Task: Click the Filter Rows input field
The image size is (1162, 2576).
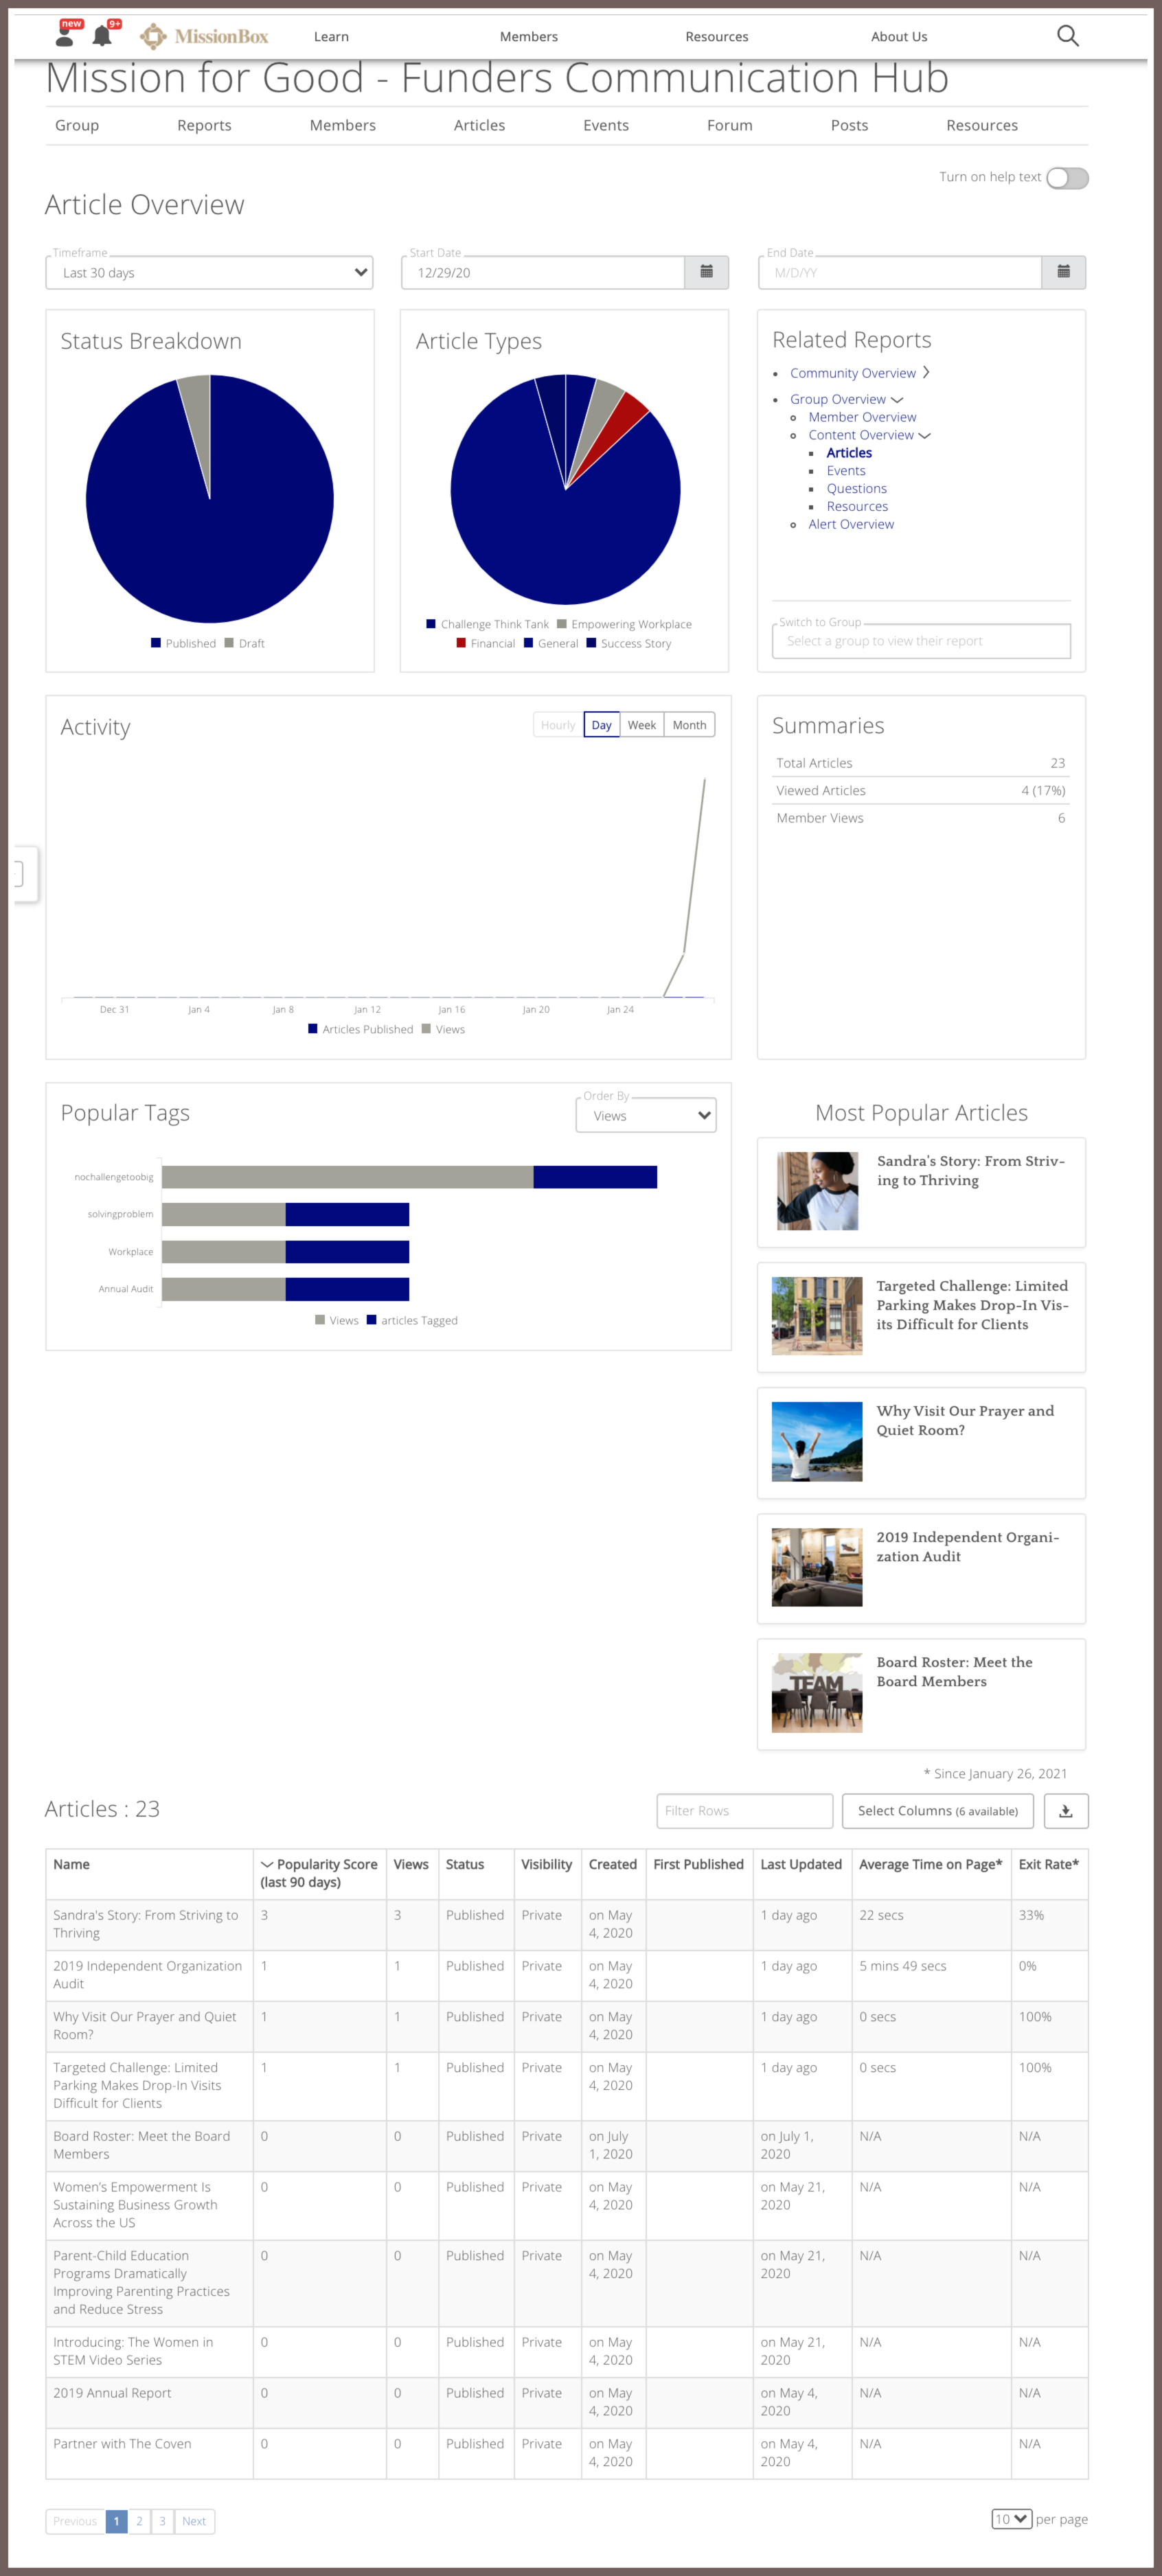Action: click(744, 1810)
